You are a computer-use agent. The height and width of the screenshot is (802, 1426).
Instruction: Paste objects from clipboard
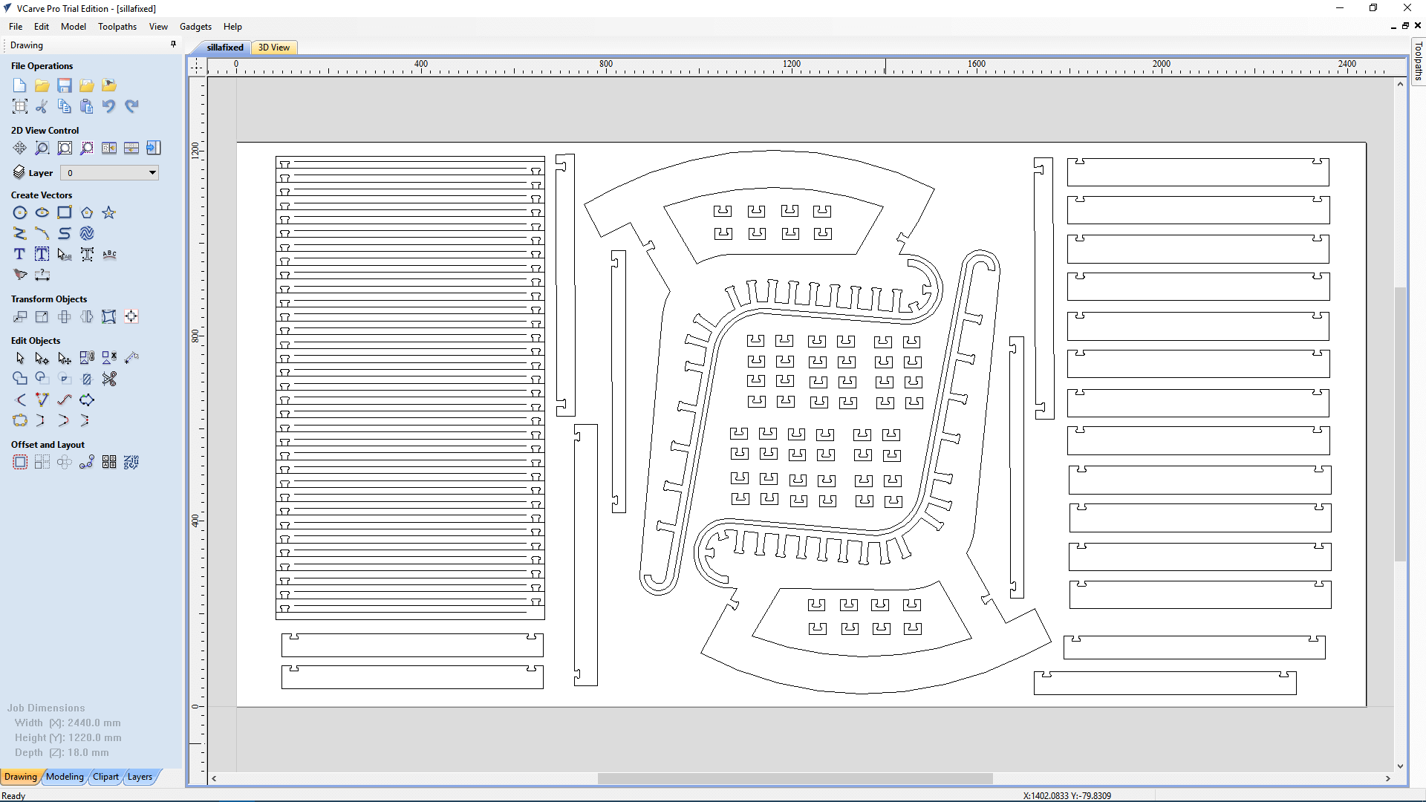coord(87,106)
